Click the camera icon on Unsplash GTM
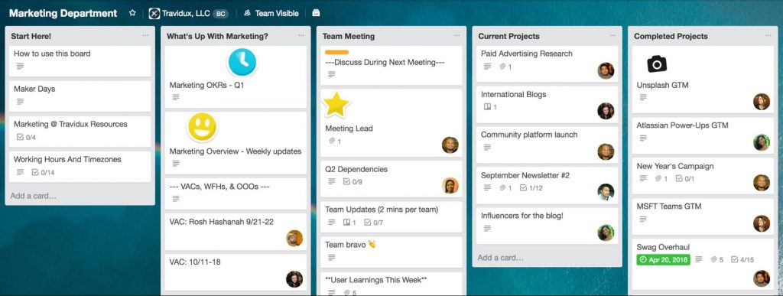Screen dimensions: 783x296 [657, 64]
